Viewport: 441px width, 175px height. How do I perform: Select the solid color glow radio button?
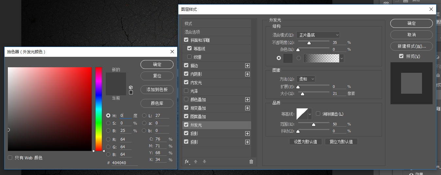pos(279,58)
